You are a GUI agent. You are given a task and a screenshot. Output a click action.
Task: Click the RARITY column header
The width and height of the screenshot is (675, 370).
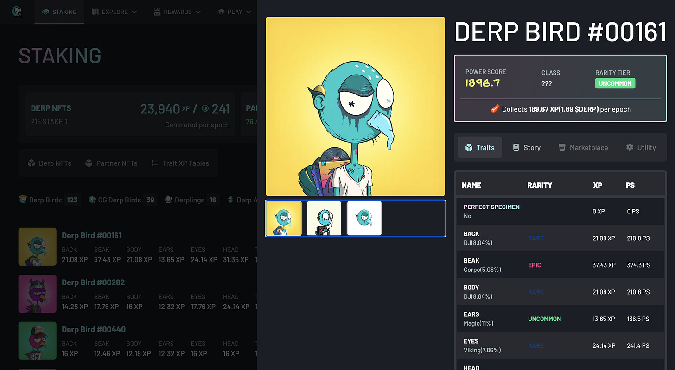tap(540, 185)
